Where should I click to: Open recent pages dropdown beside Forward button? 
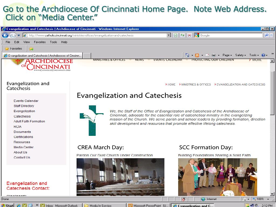coord(19,35)
